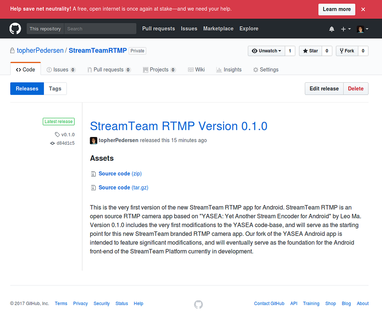This screenshot has height=323, width=382.
Task: Click the Private repository label
Action: [138, 51]
